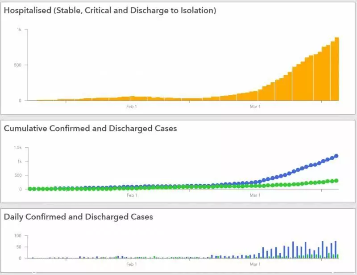Click the Cumulative Confirmed and Discharged Cases title
This screenshot has width=357, height=275.
click(x=91, y=128)
